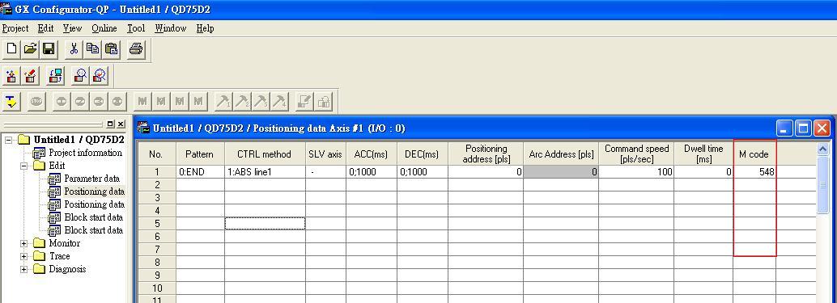Expand the Monitor folder

[24, 243]
